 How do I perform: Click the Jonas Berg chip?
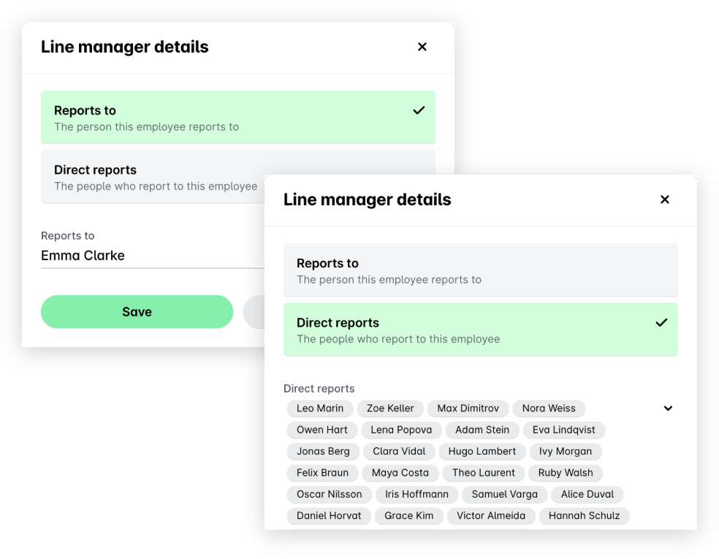click(x=323, y=452)
